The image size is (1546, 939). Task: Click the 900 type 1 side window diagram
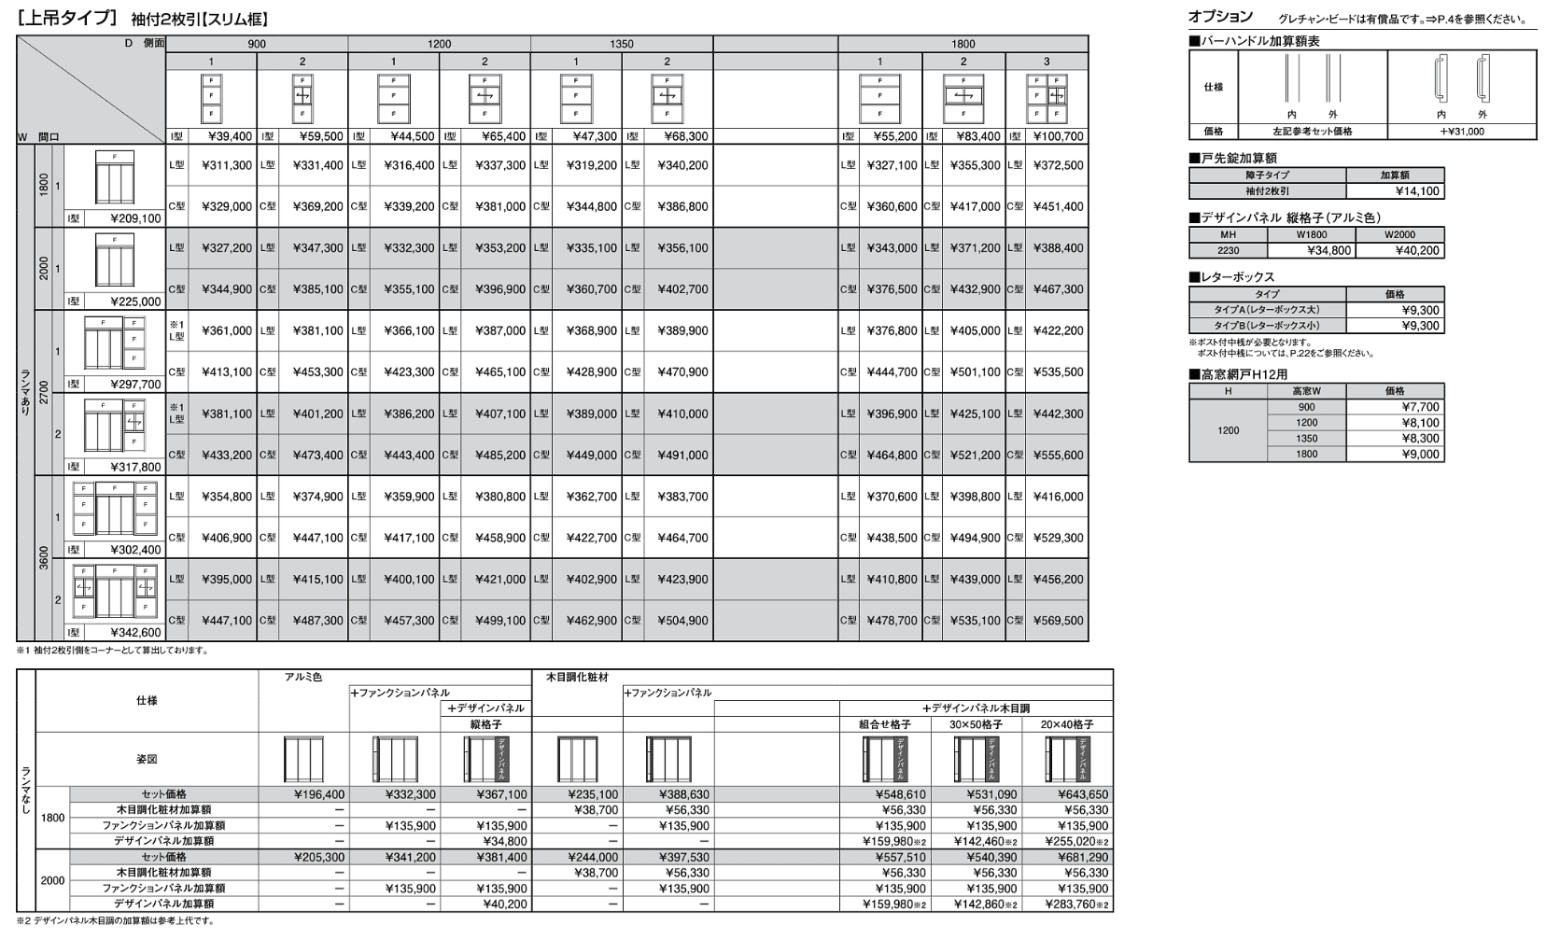click(212, 98)
